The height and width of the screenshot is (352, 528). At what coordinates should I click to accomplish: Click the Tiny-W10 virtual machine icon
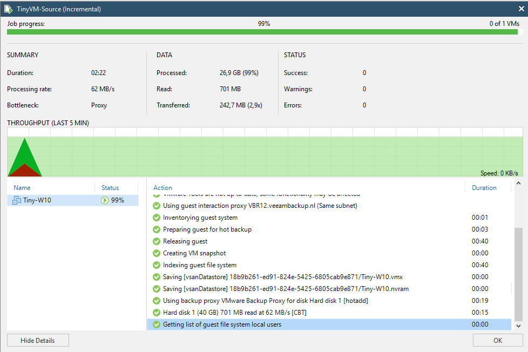pos(17,200)
